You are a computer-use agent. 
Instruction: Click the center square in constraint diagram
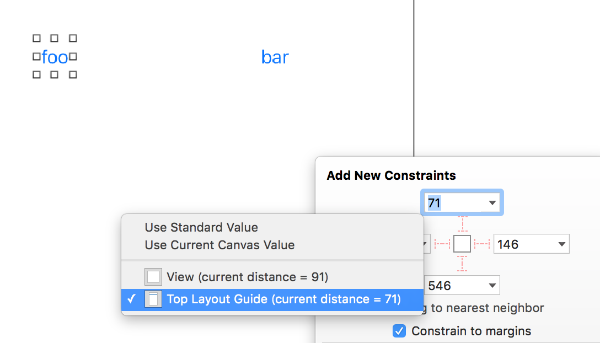tap(462, 243)
